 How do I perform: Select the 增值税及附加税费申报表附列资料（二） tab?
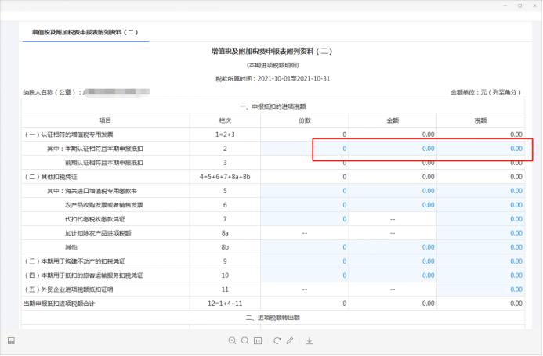click(x=85, y=32)
